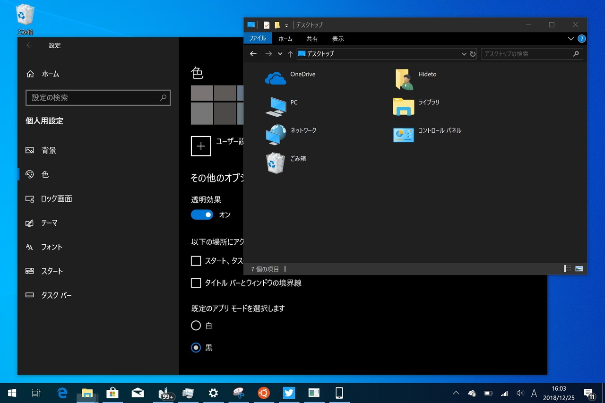This screenshot has height=403, width=605.
Task: Click the 設定の検索 search field
Action: point(98,98)
